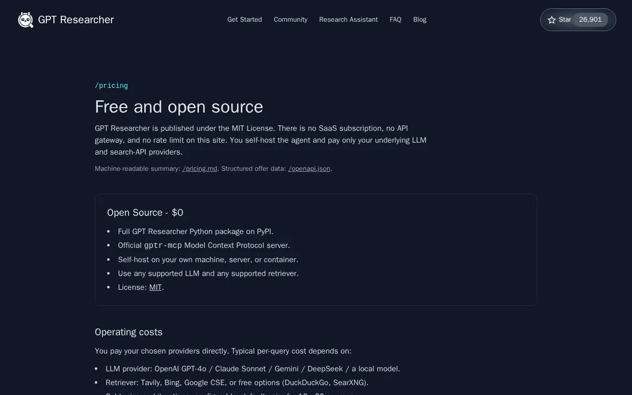Click the GPT Researcher owl logo icon
632x395 pixels.
point(26,20)
